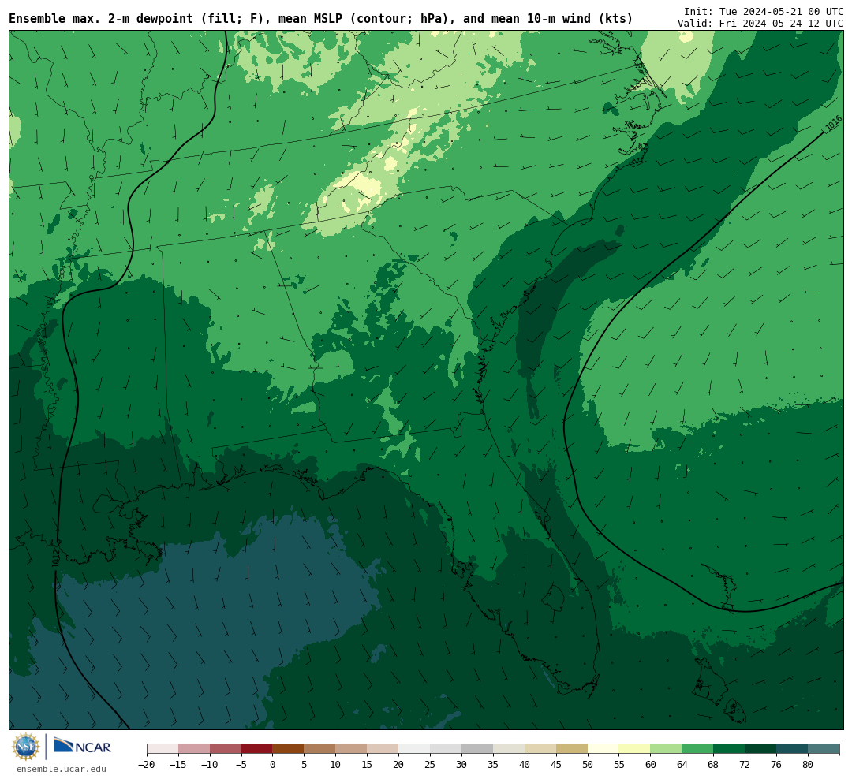Pick the 76 to 80 dark teal swatch

pyautogui.click(x=793, y=749)
